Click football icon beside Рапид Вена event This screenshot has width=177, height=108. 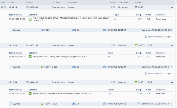(30, 57)
